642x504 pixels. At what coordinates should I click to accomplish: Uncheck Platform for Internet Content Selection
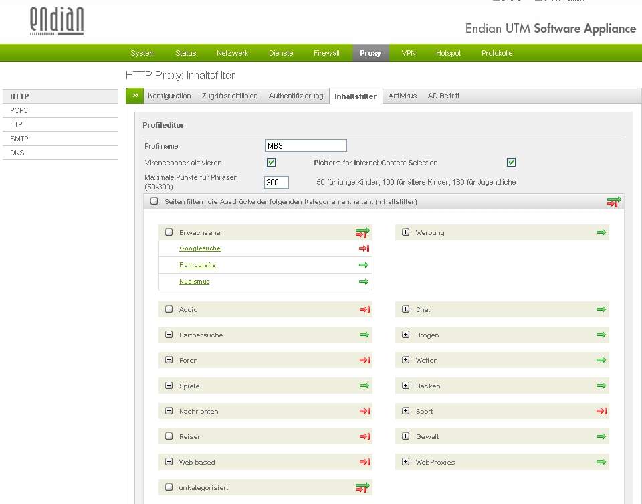(511, 163)
